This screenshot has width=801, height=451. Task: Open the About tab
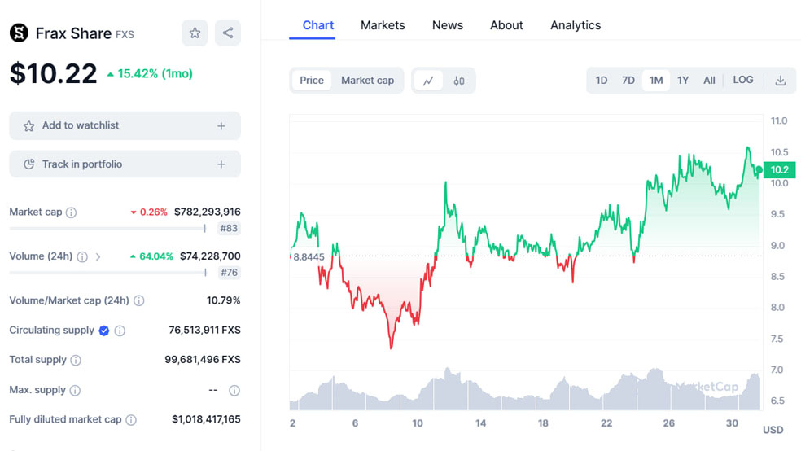coord(506,25)
